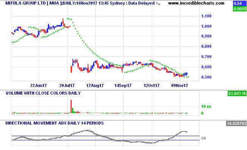
Task: Select the 1.000 price axis label
Action: point(206,26)
